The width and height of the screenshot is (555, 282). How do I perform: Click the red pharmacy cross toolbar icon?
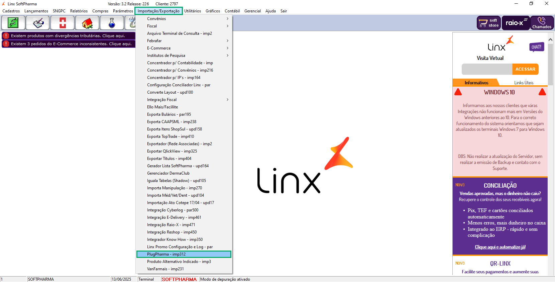63,23
